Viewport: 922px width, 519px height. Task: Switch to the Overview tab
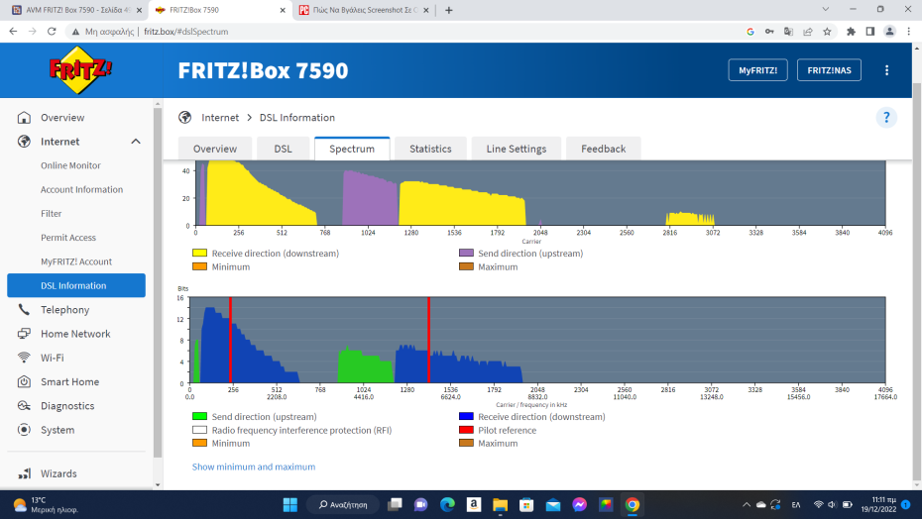tap(215, 149)
